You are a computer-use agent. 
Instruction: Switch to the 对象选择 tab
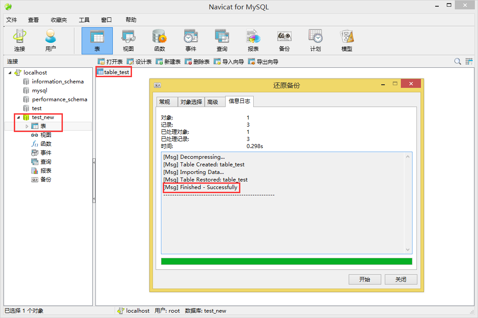tap(191, 102)
